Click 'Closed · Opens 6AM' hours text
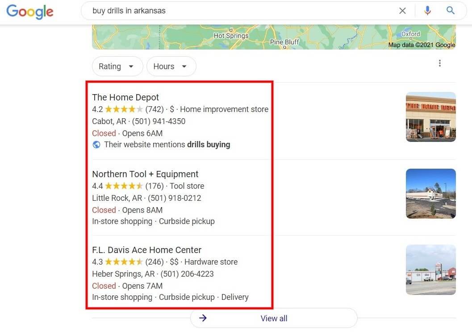472x332 pixels. [x=127, y=133]
